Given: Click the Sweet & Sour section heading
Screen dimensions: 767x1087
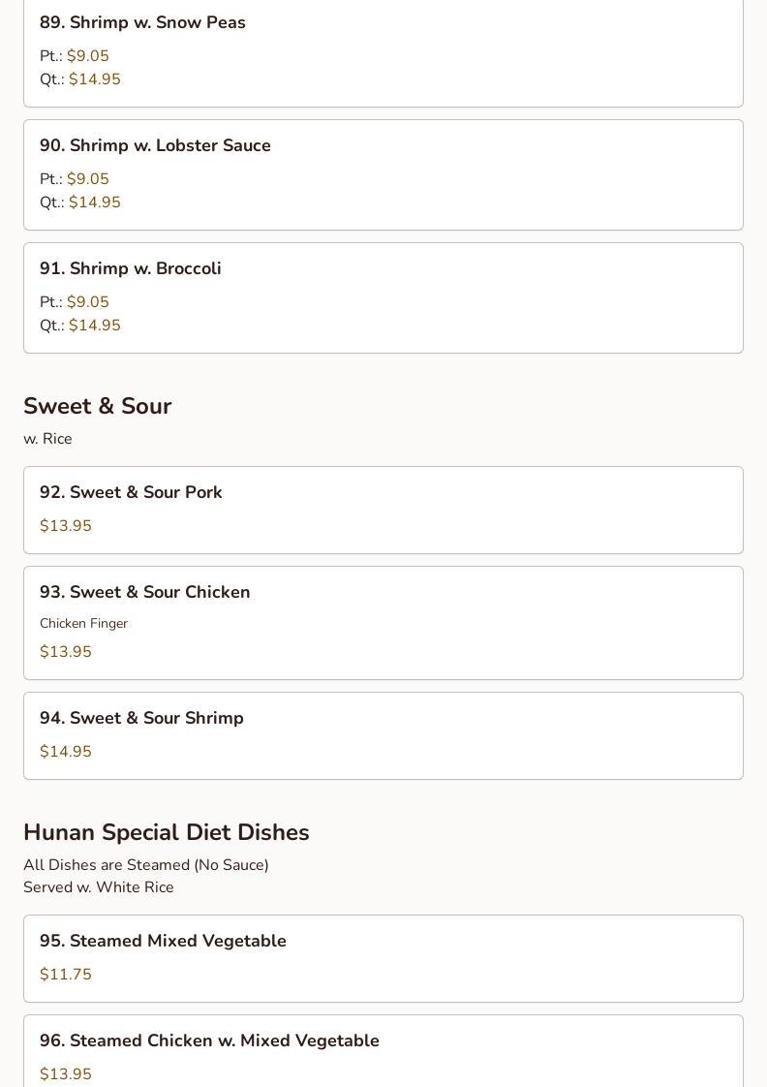Looking at the screenshot, I should click(x=97, y=406).
